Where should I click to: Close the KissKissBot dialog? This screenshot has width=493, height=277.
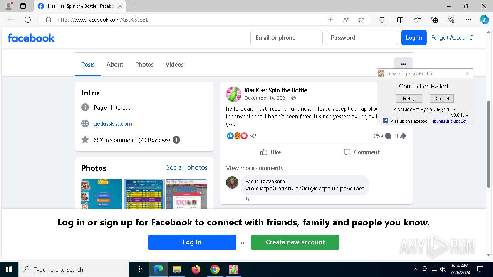(467, 73)
